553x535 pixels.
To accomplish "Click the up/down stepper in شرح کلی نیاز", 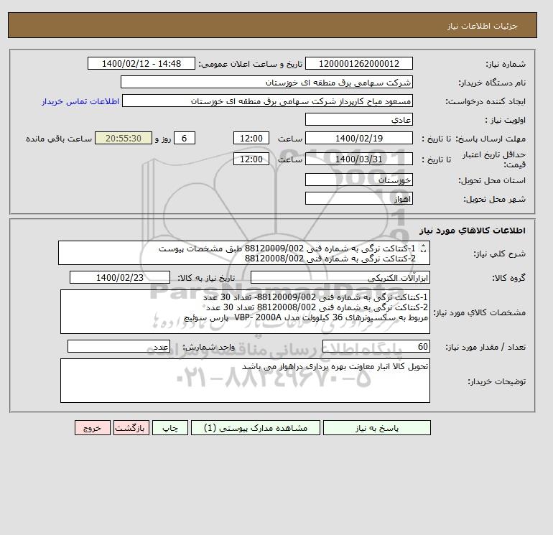I will [x=423, y=248].
